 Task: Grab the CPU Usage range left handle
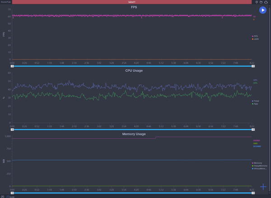pos(12,130)
